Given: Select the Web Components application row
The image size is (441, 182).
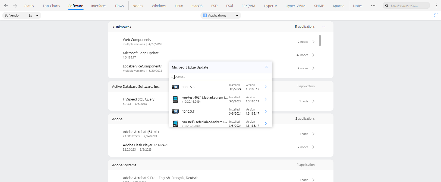Looking at the screenshot, I should tap(219, 42).
